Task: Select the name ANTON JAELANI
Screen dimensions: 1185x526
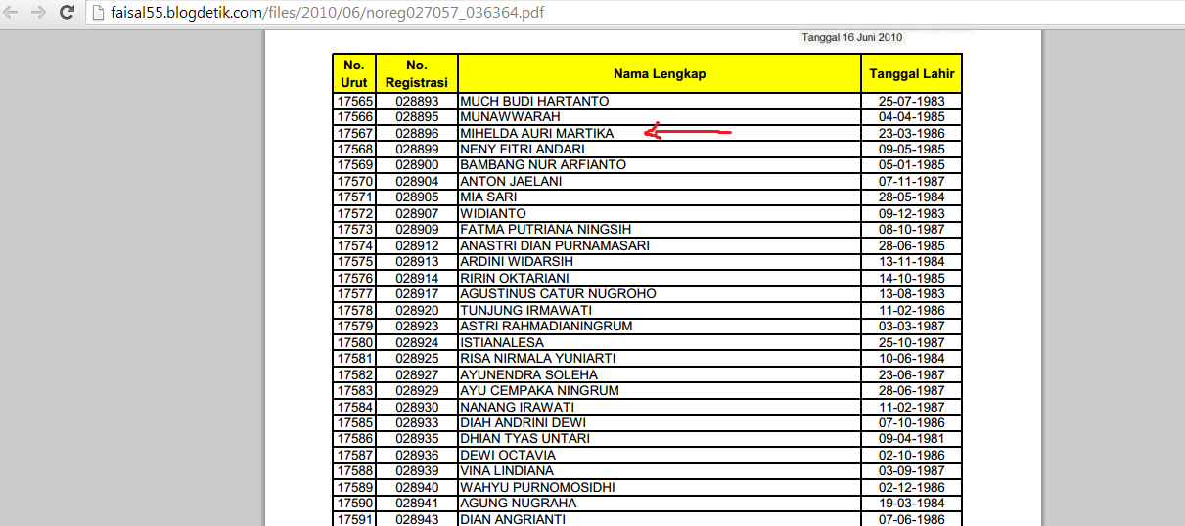Action: click(511, 181)
